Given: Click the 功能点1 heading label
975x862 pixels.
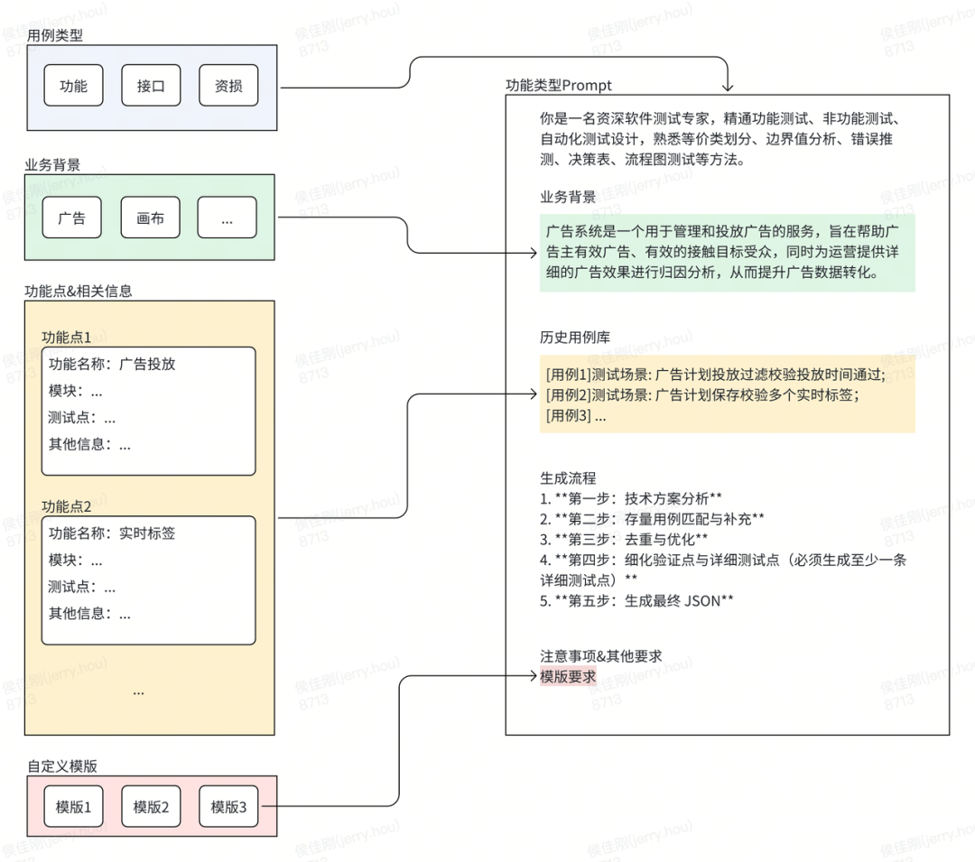Looking at the screenshot, I should 66,337.
